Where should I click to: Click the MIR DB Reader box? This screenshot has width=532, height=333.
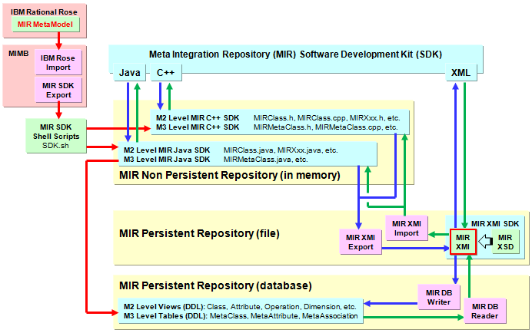coord(485,311)
